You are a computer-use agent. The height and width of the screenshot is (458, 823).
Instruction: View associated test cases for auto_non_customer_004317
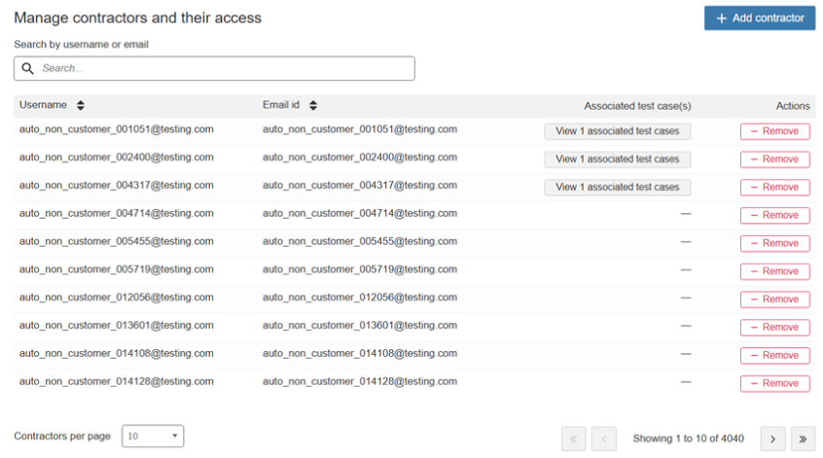617,187
